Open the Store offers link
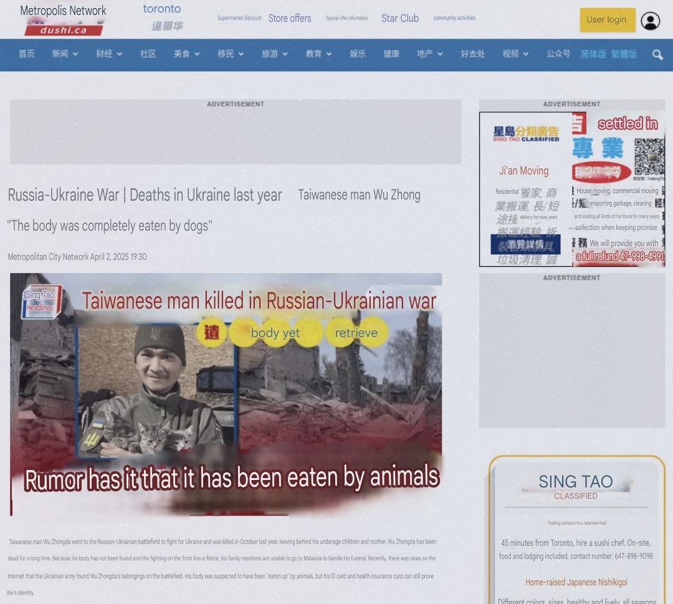 coord(290,19)
